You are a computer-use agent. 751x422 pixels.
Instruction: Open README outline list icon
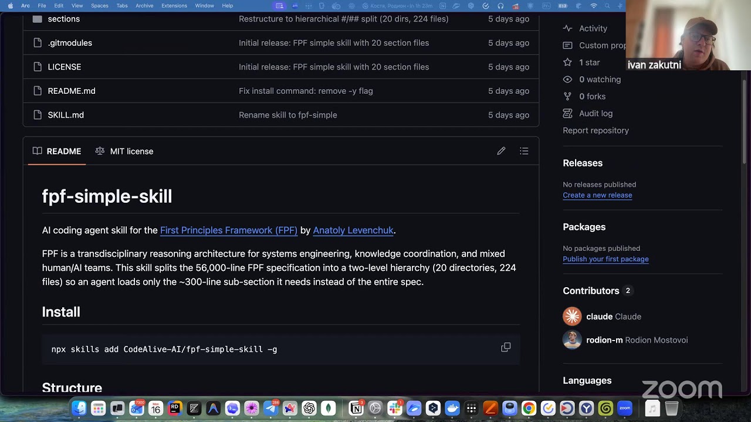pyautogui.click(x=524, y=151)
